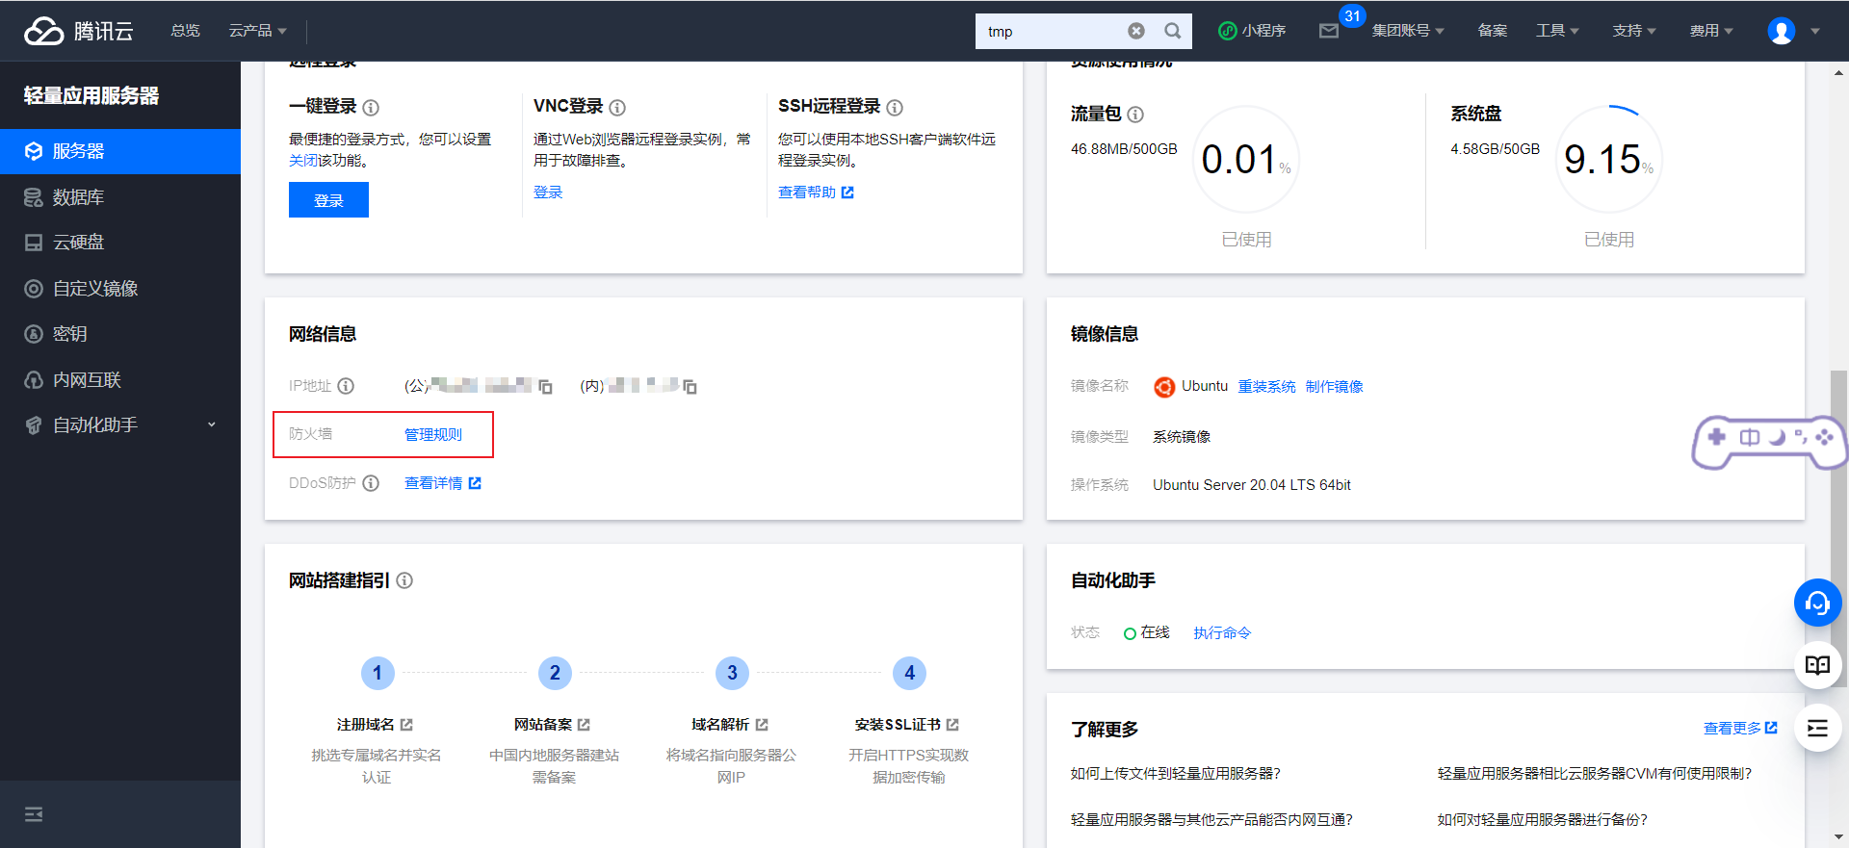
Task: Open 域名解析 guide link
Action: point(730,725)
